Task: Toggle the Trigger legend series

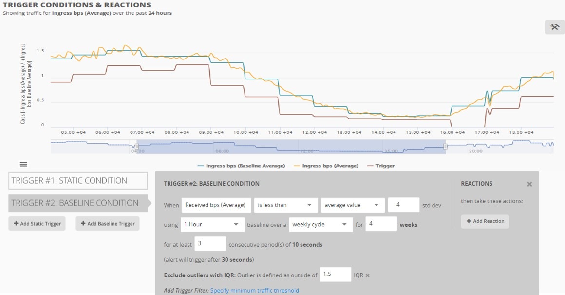Action: tap(381, 166)
